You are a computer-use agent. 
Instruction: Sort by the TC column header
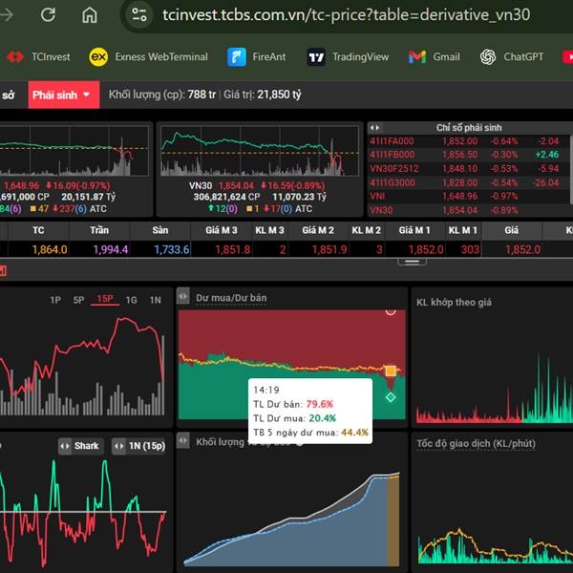pyautogui.click(x=38, y=230)
